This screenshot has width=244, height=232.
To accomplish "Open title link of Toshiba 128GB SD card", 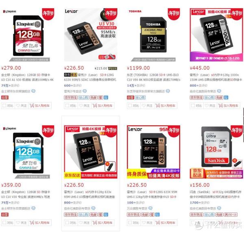I will coord(154,77).
